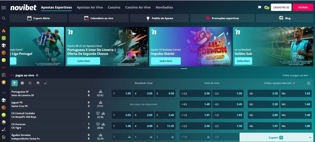The image size is (315, 142).
Task: Select under 4,5 goals at 2.45
Action: 228,104
